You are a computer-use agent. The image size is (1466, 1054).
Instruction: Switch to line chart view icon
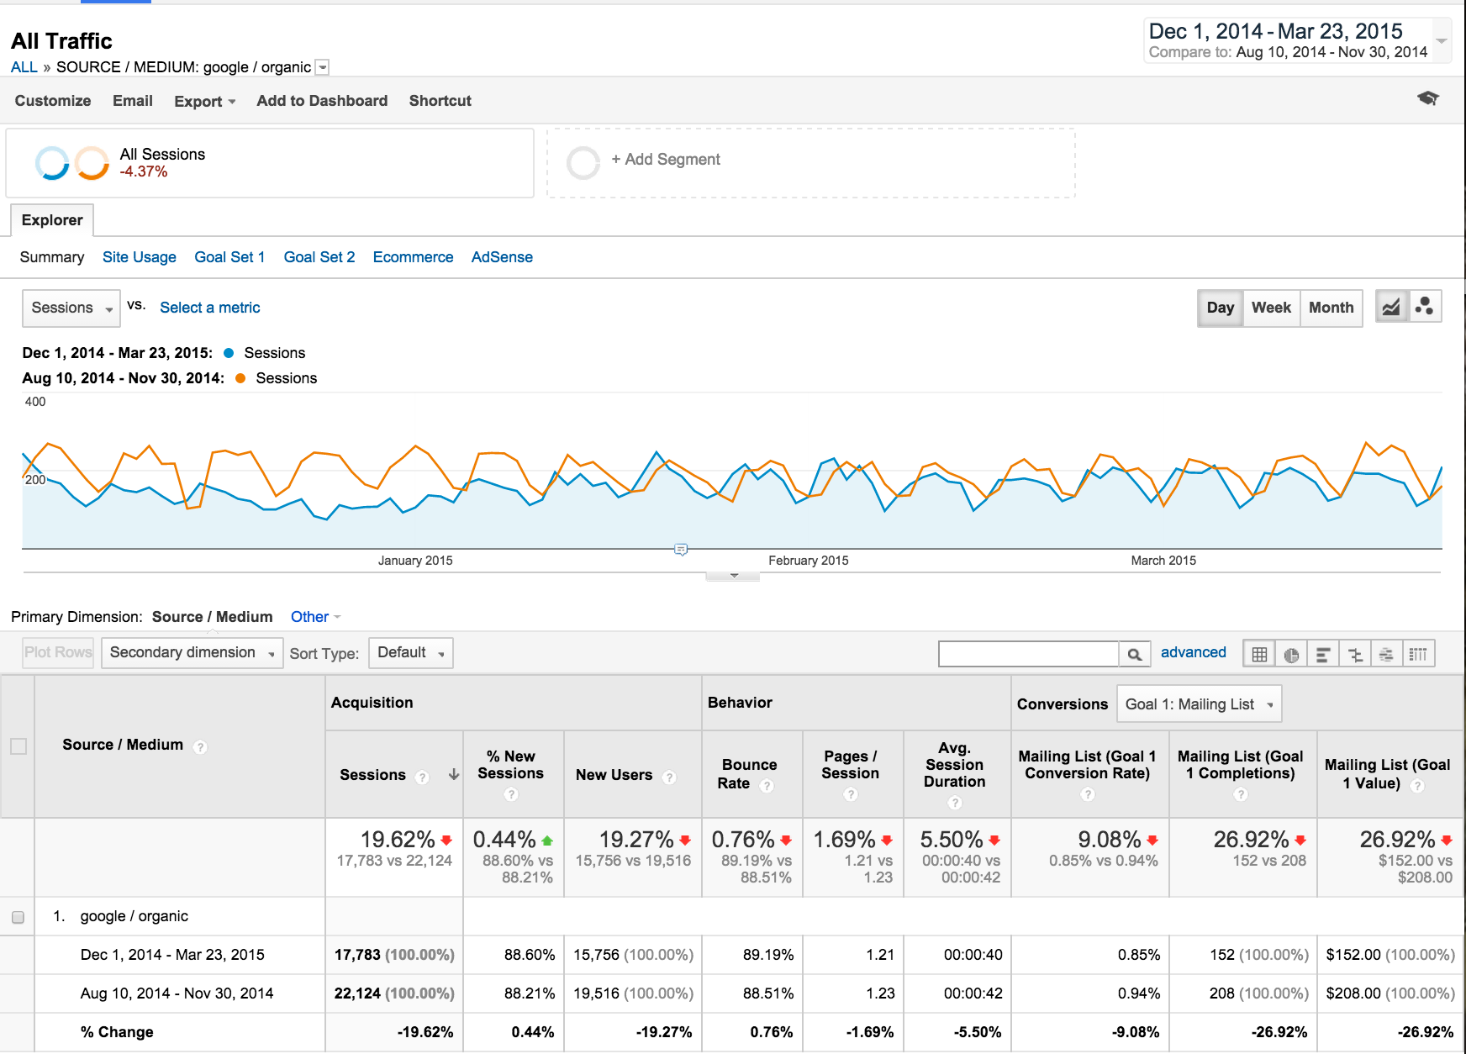pos(1392,307)
